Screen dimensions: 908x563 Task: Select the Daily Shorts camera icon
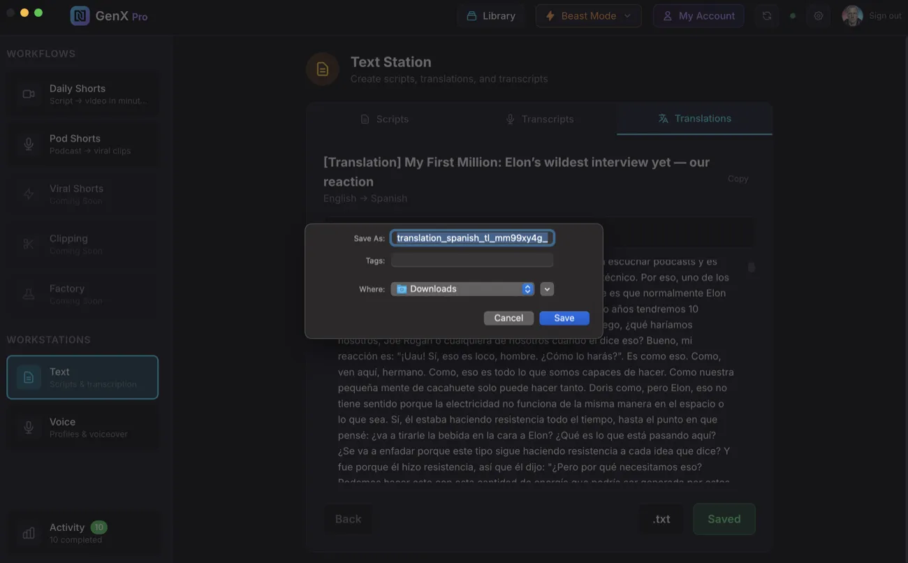coord(28,93)
